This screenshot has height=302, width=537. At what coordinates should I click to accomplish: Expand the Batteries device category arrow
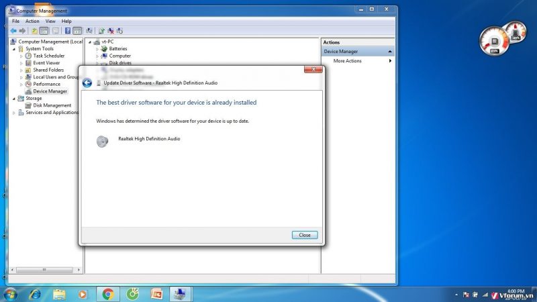(97, 49)
